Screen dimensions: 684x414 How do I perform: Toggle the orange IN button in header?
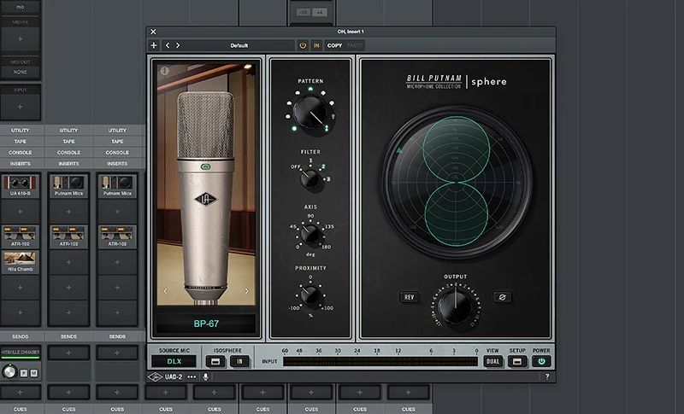[x=316, y=45]
